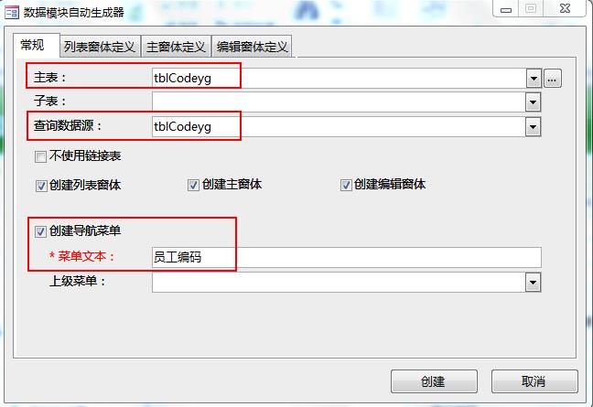
Task: Open the browse button next to 主表
Action: pos(552,79)
